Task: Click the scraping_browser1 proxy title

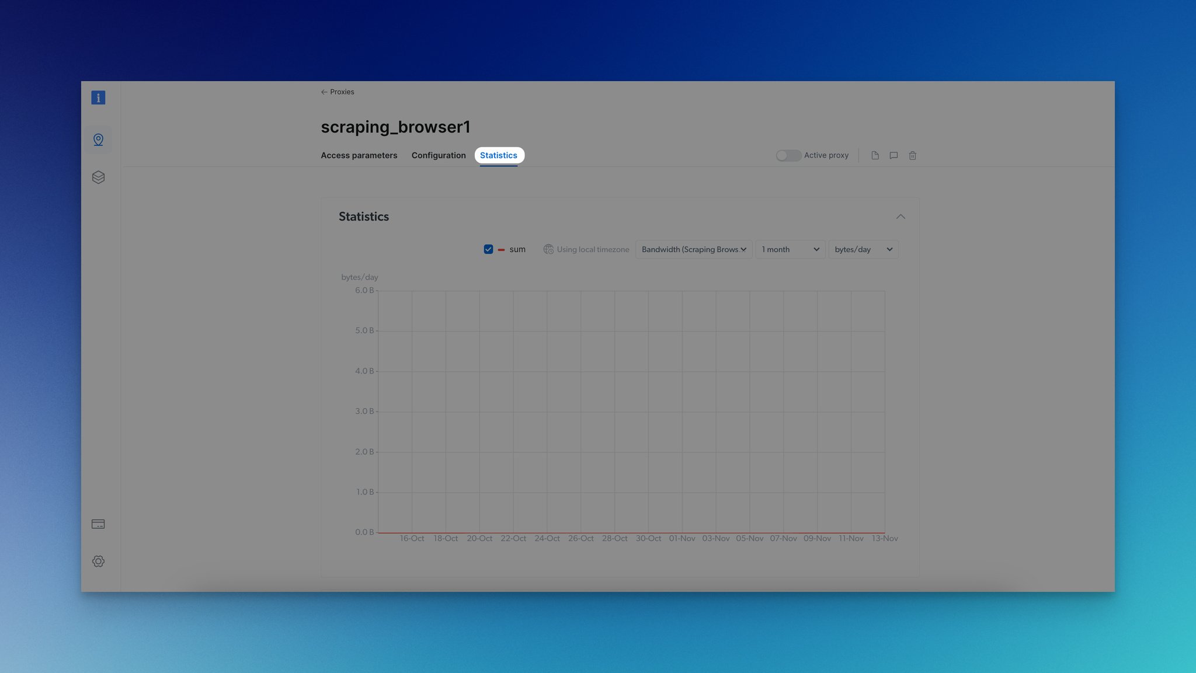Action: [395, 127]
